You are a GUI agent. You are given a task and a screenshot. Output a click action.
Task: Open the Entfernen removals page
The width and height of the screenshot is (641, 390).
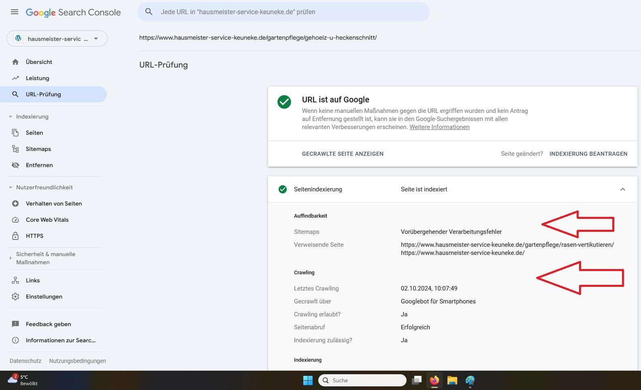tap(39, 165)
